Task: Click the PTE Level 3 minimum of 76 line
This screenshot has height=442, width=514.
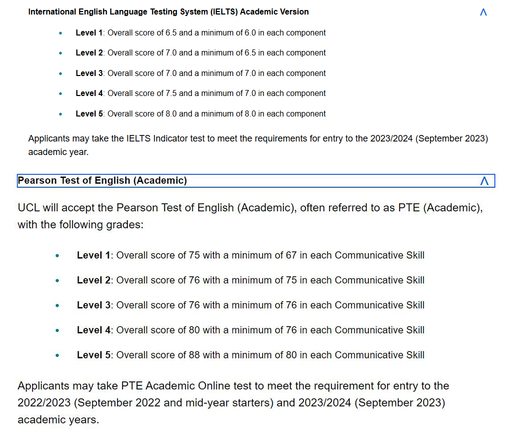Action: click(251, 305)
